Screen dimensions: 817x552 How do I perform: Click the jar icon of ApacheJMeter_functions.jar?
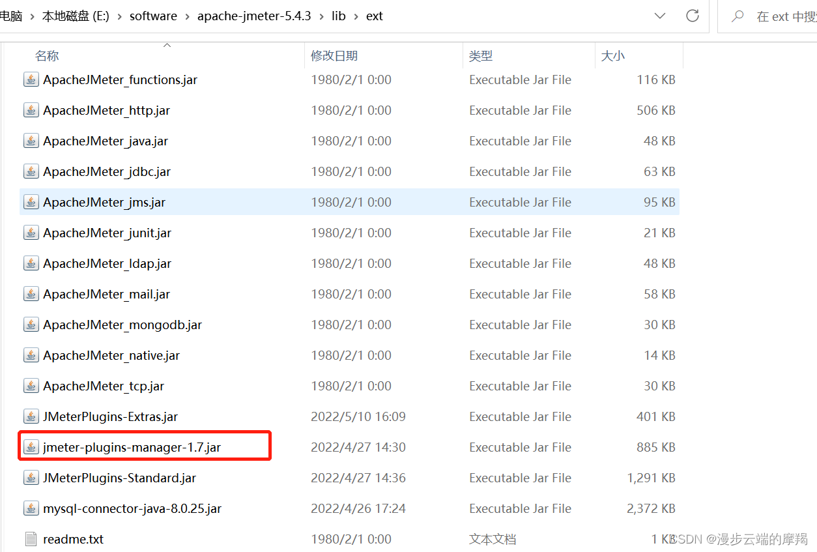[31, 80]
